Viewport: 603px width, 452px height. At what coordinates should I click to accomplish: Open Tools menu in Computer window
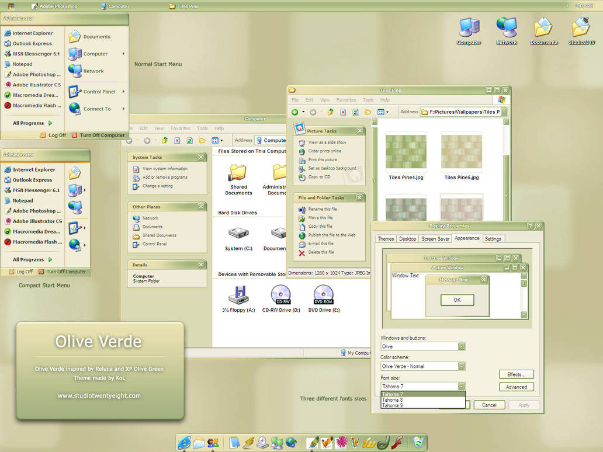[x=202, y=128]
